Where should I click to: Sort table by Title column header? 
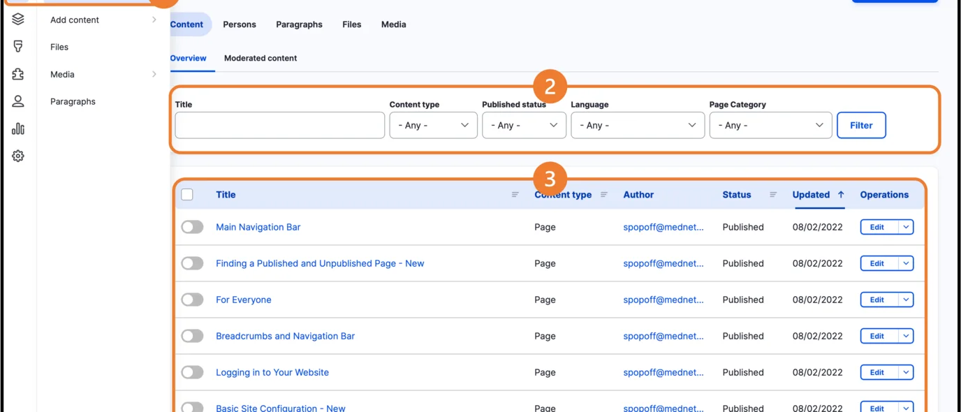click(226, 195)
